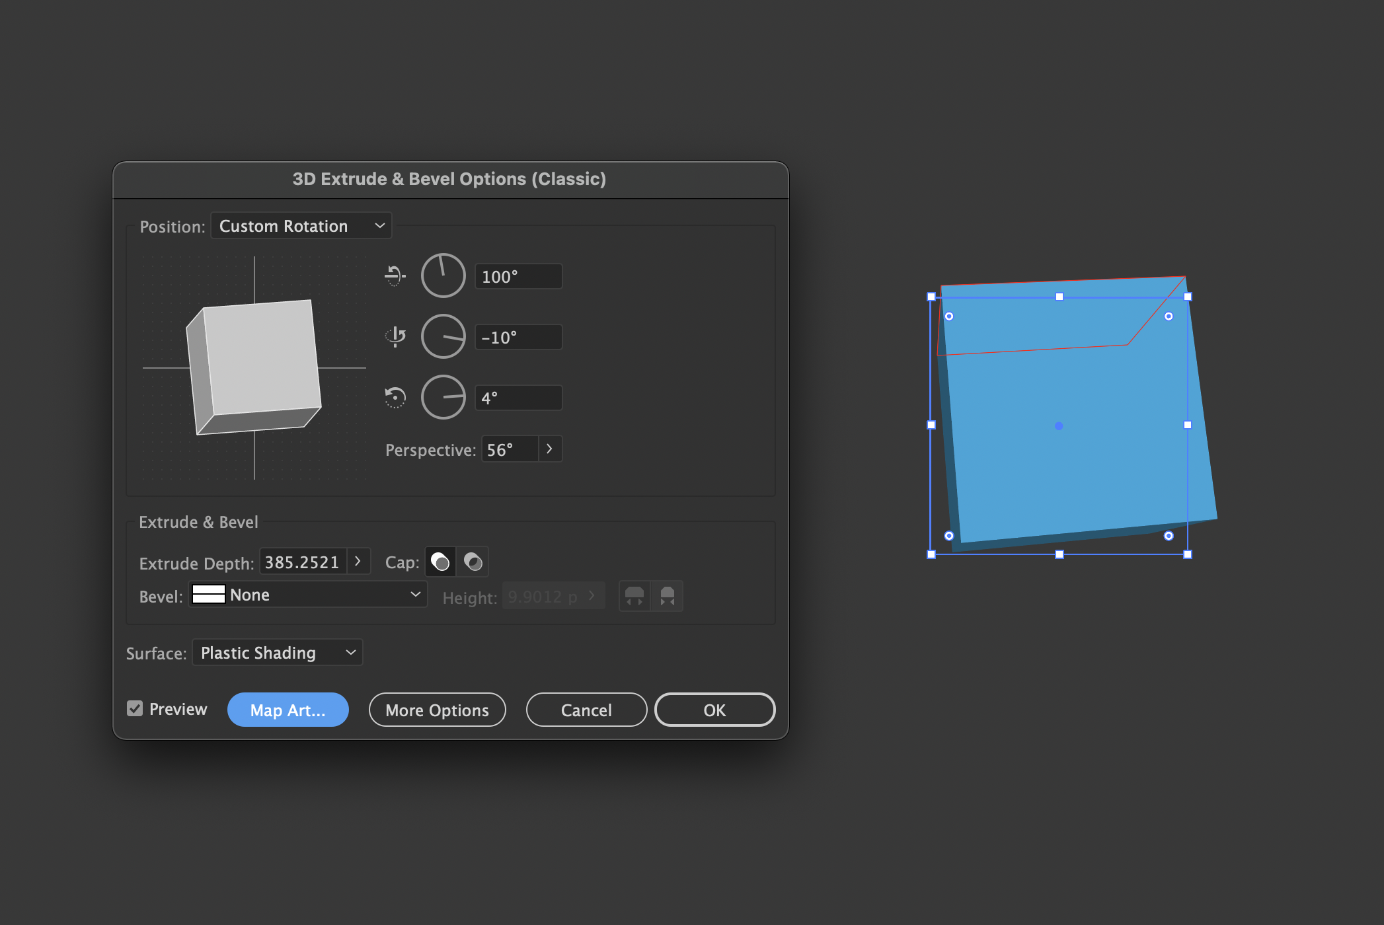Screen dimensions: 1384x925
Task: Adjust the Y-axis rotation dial at -10°
Action: click(x=443, y=336)
